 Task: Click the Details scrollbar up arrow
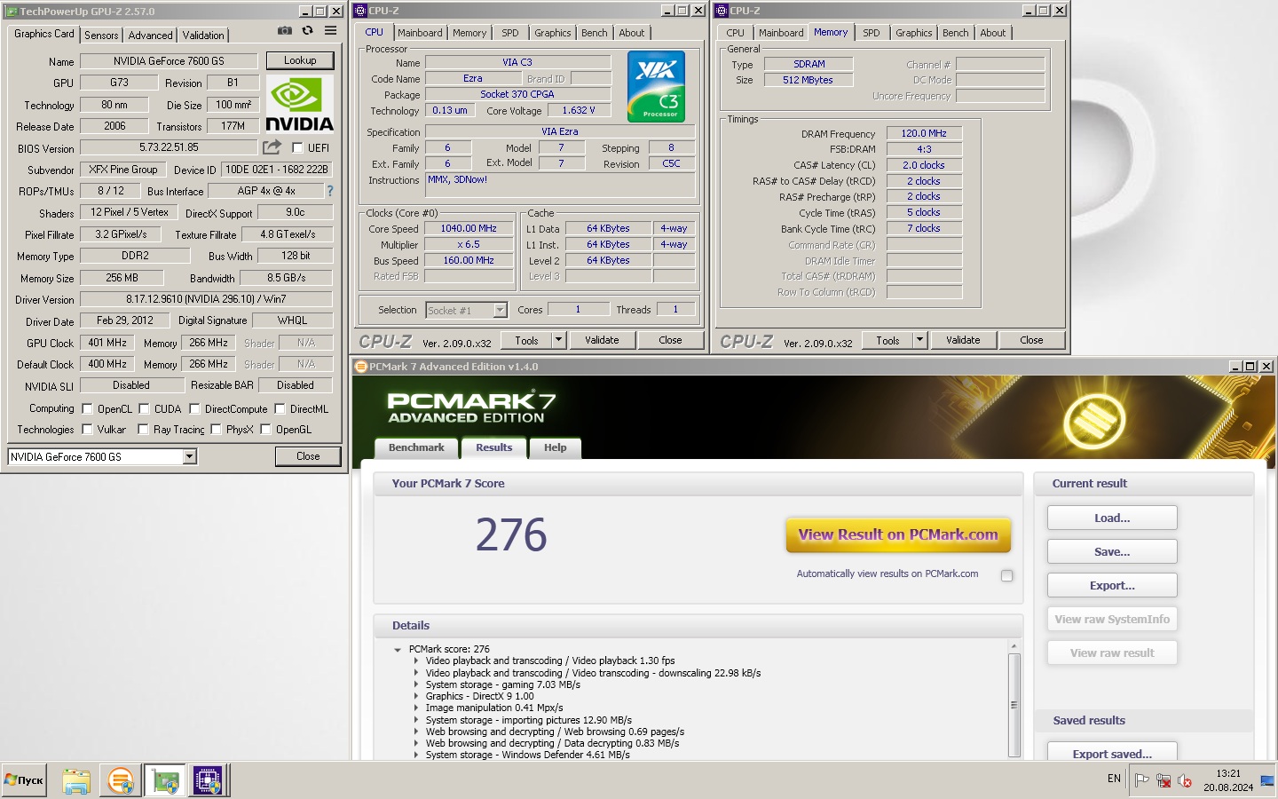tap(1014, 645)
